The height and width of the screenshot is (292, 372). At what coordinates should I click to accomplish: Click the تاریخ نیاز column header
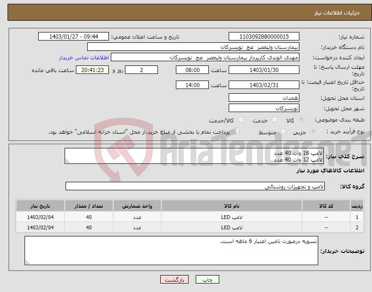pyautogui.click(x=41, y=206)
